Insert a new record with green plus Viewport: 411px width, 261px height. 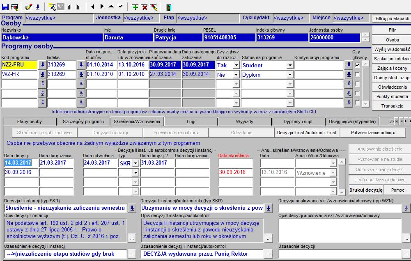(x=135, y=7)
